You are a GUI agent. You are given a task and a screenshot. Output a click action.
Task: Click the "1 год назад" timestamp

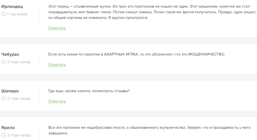(17, 14)
